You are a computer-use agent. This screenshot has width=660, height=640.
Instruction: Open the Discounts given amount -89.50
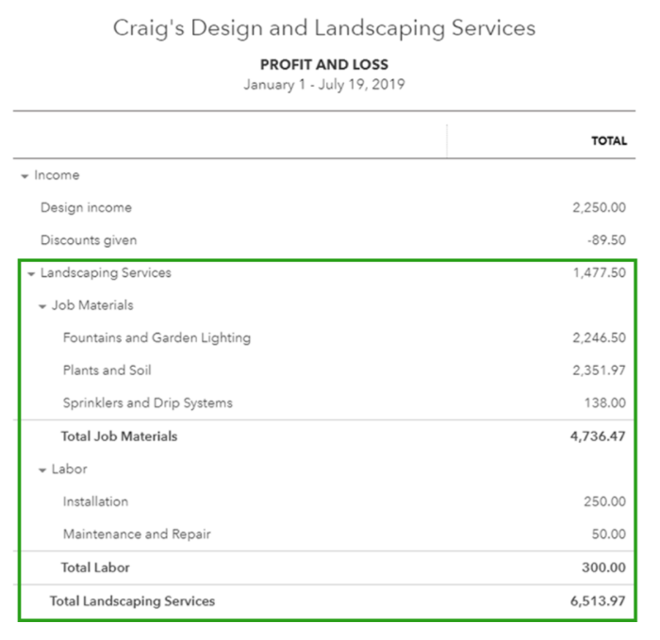tap(606, 239)
